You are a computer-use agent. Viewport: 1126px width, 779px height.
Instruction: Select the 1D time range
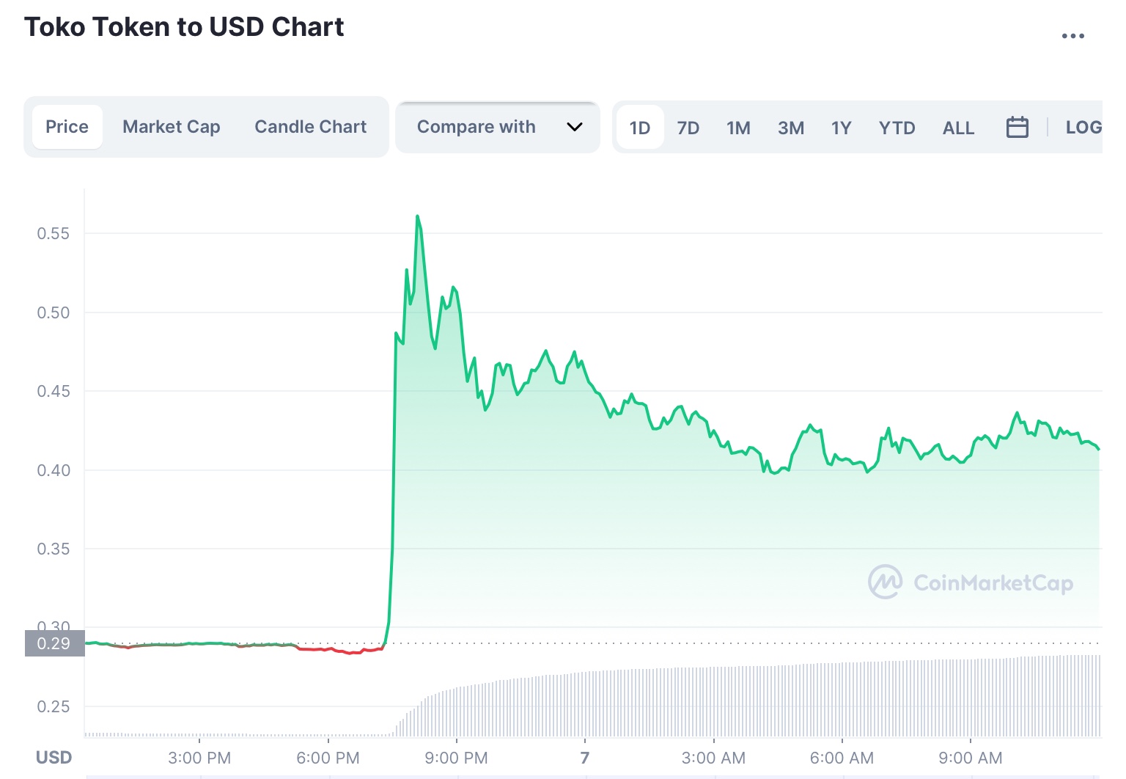[639, 128]
